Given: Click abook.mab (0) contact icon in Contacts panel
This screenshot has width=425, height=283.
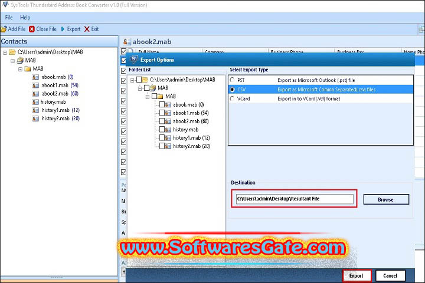Looking at the screenshot, I should (x=35, y=77).
